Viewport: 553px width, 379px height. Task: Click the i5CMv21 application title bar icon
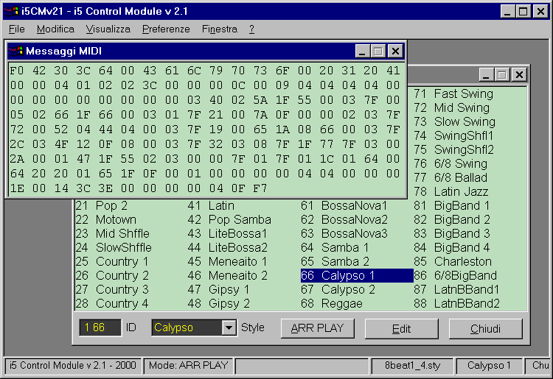point(12,11)
